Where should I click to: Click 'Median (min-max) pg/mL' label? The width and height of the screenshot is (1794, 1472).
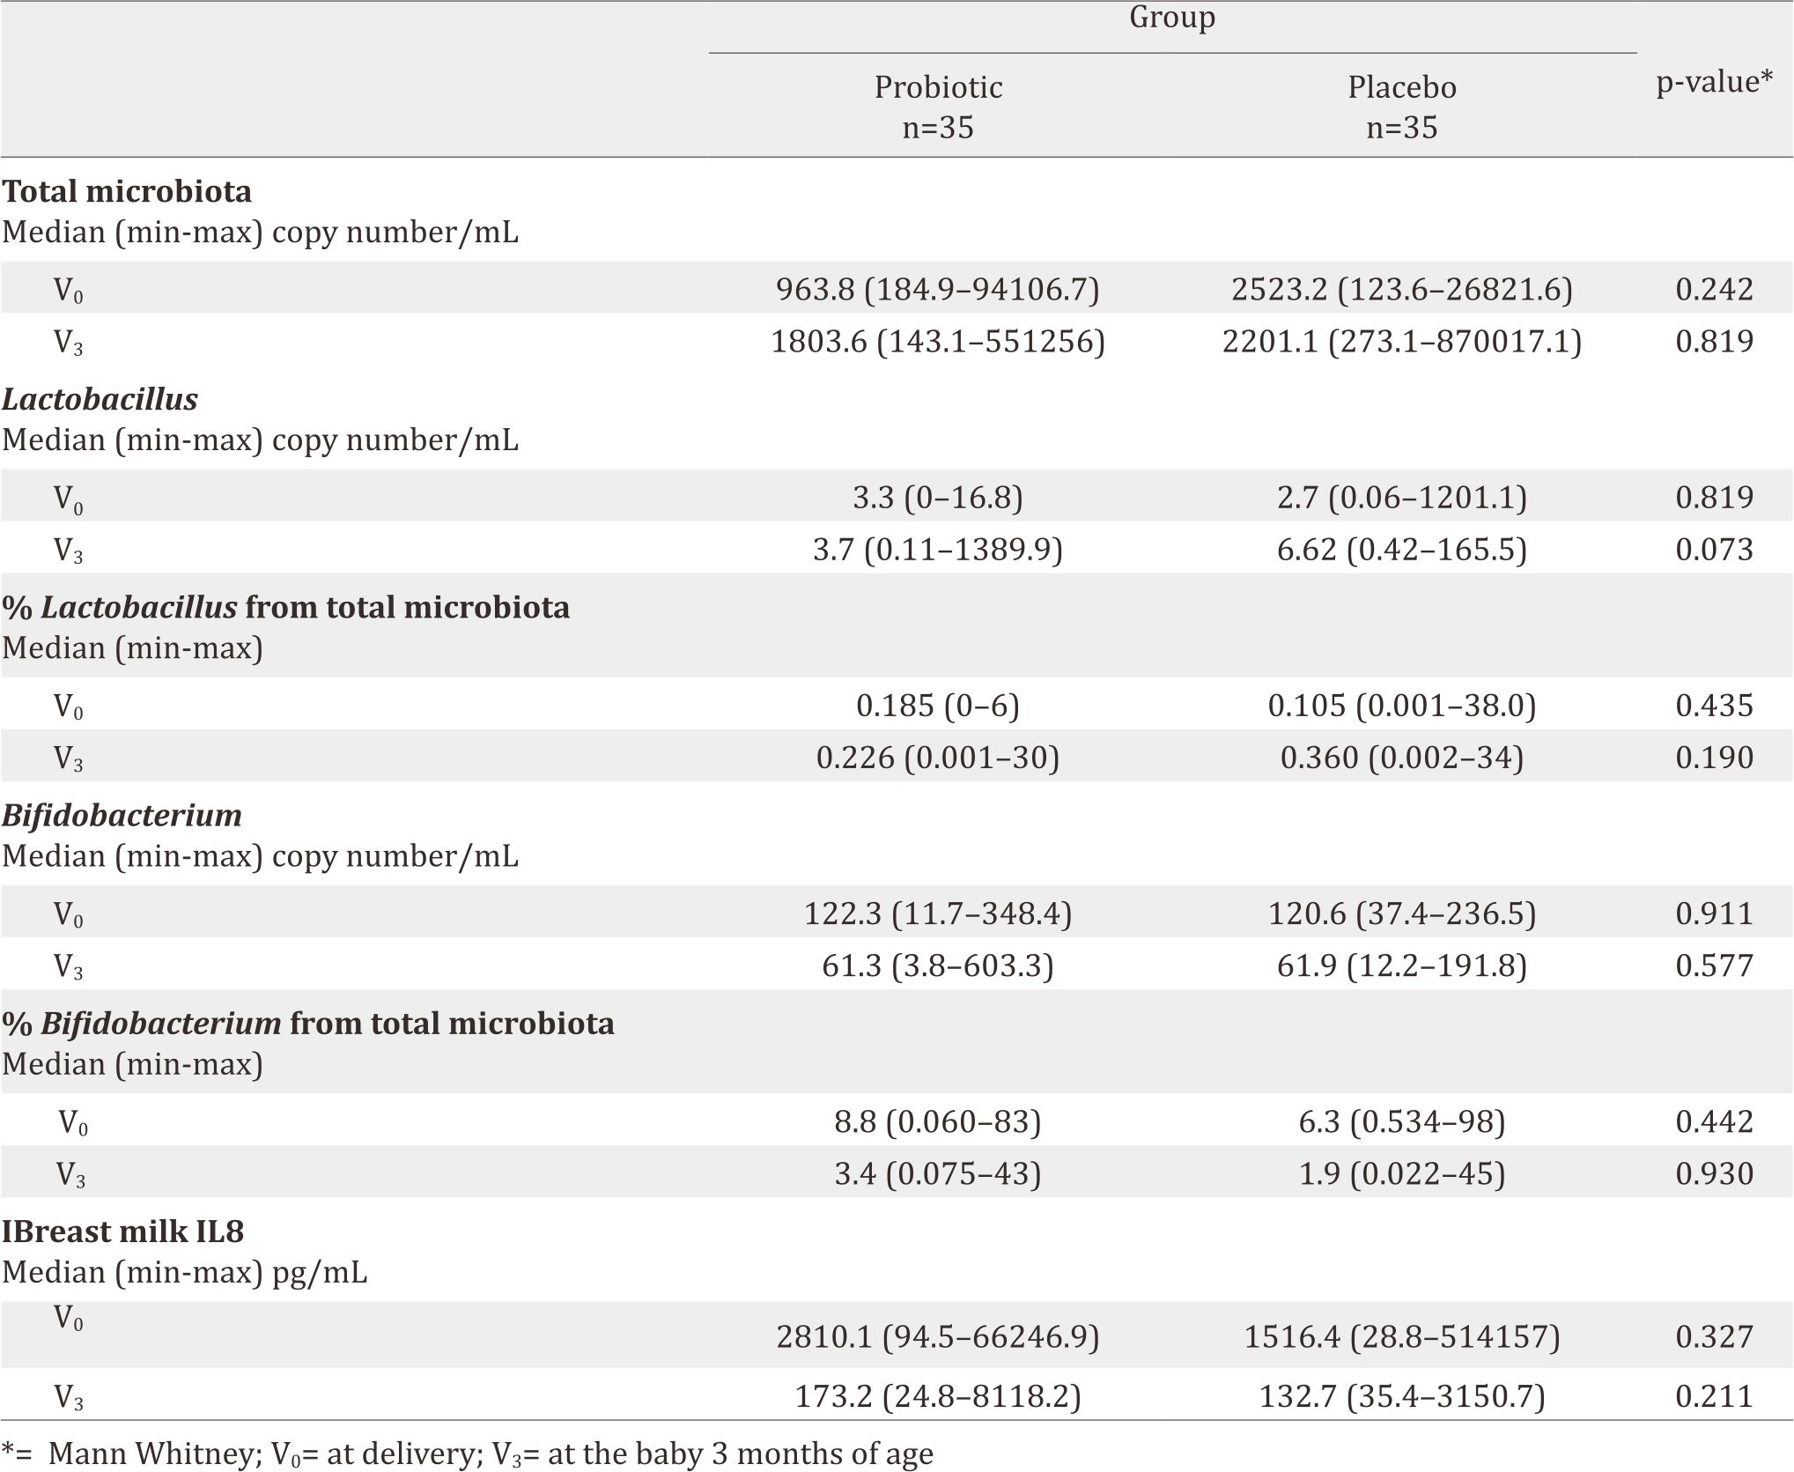[185, 1272]
